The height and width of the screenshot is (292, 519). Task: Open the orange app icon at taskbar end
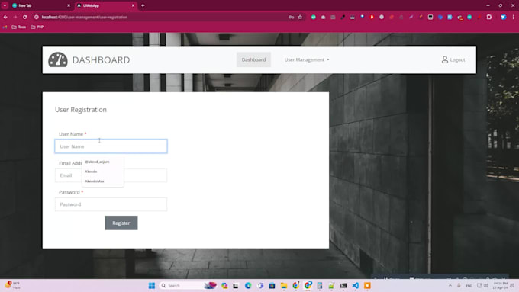pyautogui.click(x=367, y=285)
